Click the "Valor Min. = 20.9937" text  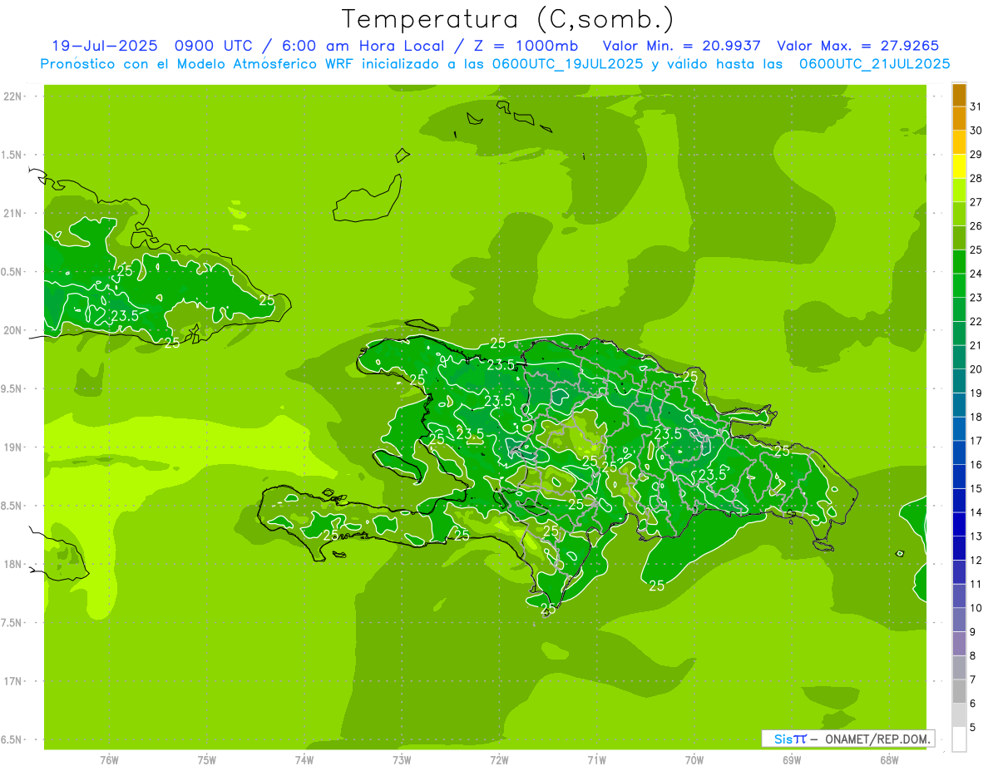[681, 46]
